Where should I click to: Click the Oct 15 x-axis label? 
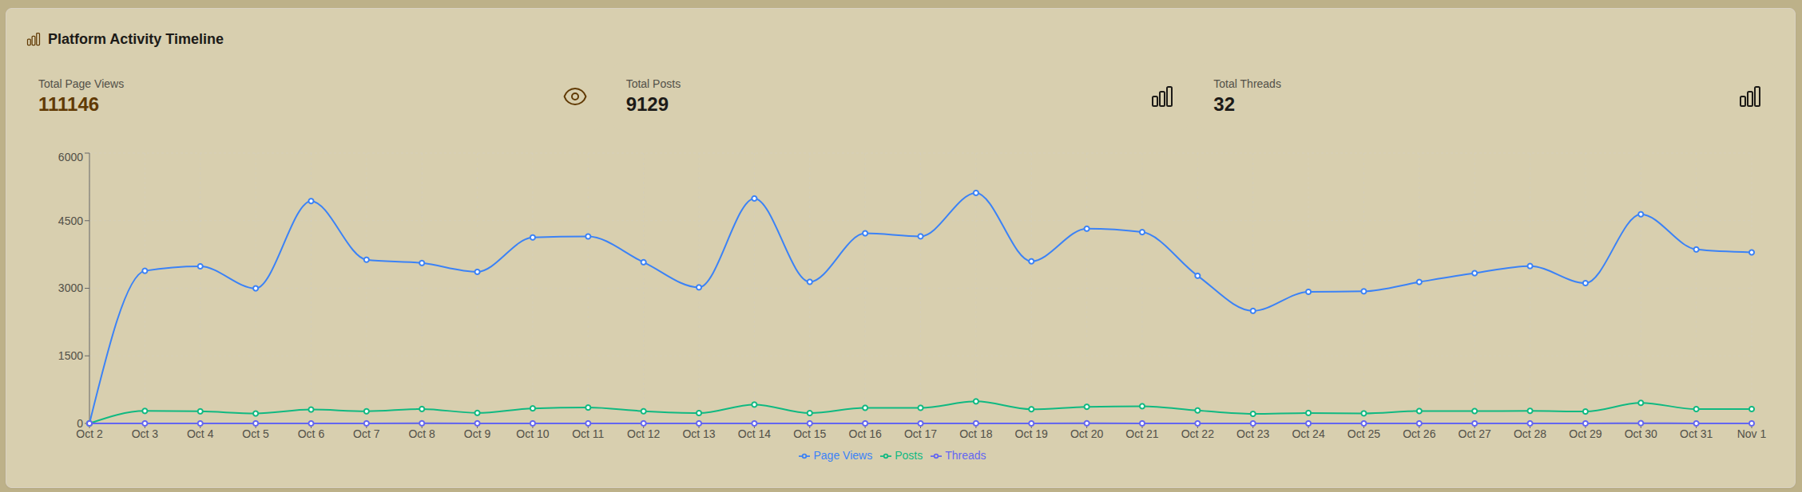tap(809, 434)
